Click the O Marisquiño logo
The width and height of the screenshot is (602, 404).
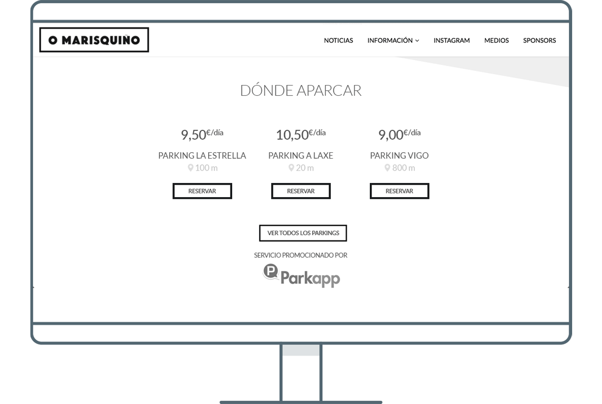pos(94,40)
